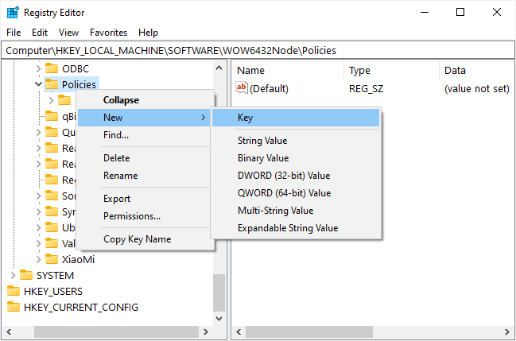Expand the SYSTEM hive node
The image size is (516, 341).
click(13, 275)
